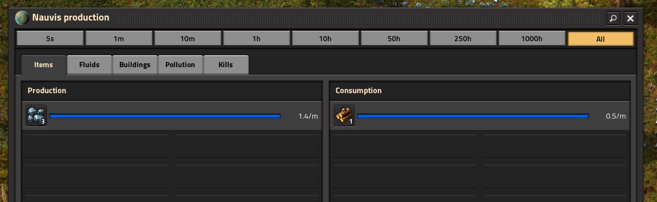Choose the 1h time range
This screenshot has height=202, width=657.
click(256, 39)
